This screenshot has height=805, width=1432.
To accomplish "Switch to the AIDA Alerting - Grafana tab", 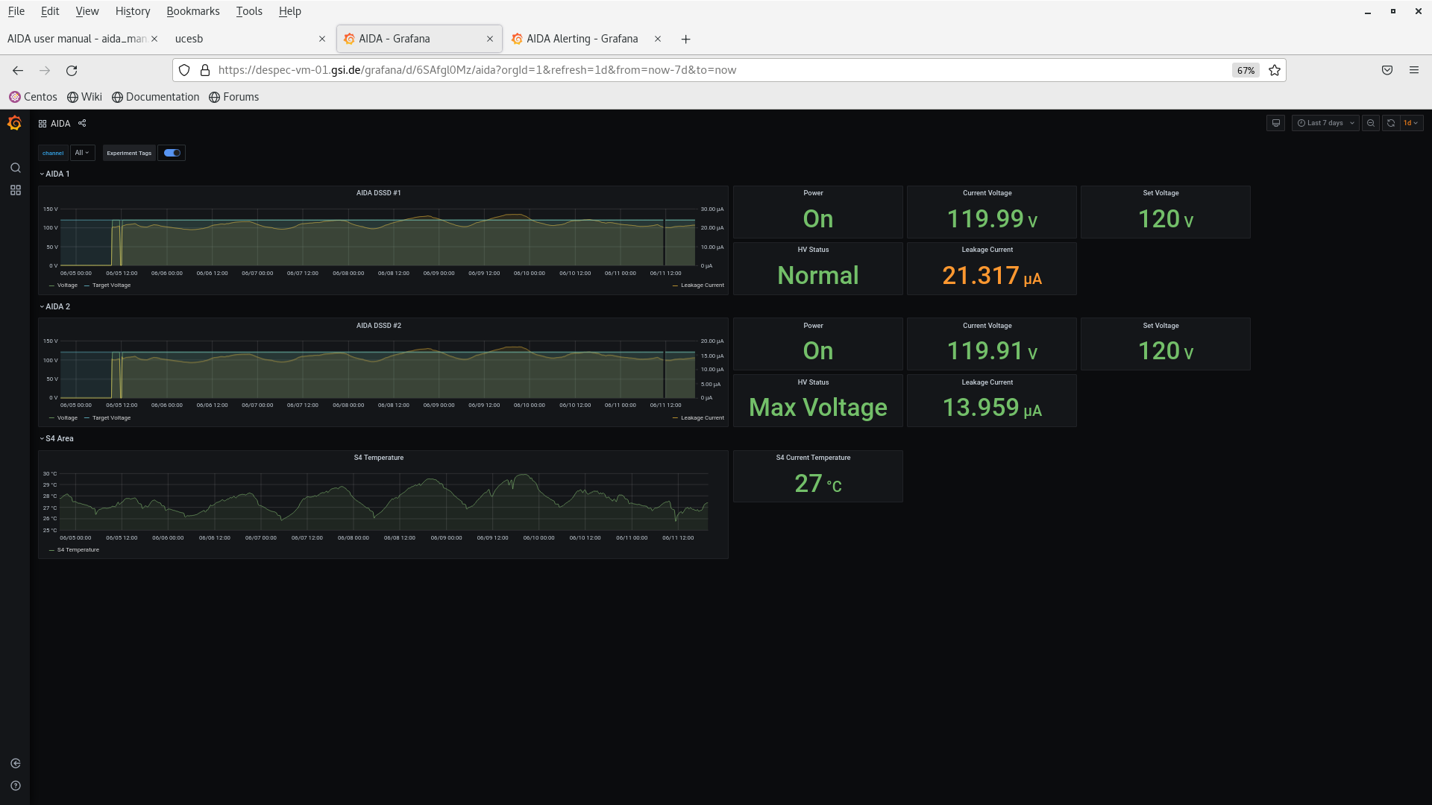I will point(582,39).
